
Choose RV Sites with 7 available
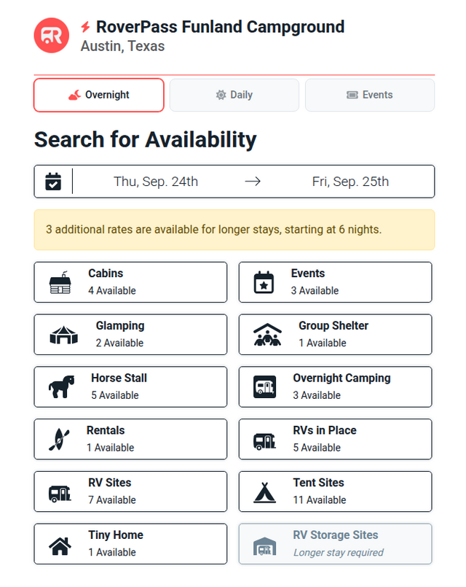pyautogui.click(x=130, y=491)
